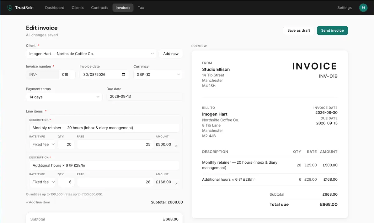The image size is (374, 223).
Task: Open Rate type dropdown for Monthly retainer
Action: coord(43,144)
